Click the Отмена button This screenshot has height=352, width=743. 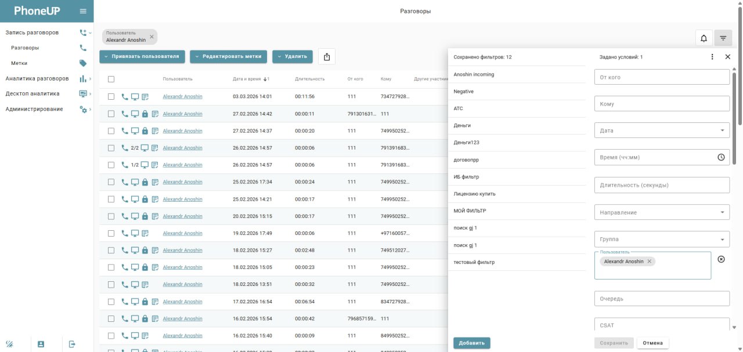[652, 343]
